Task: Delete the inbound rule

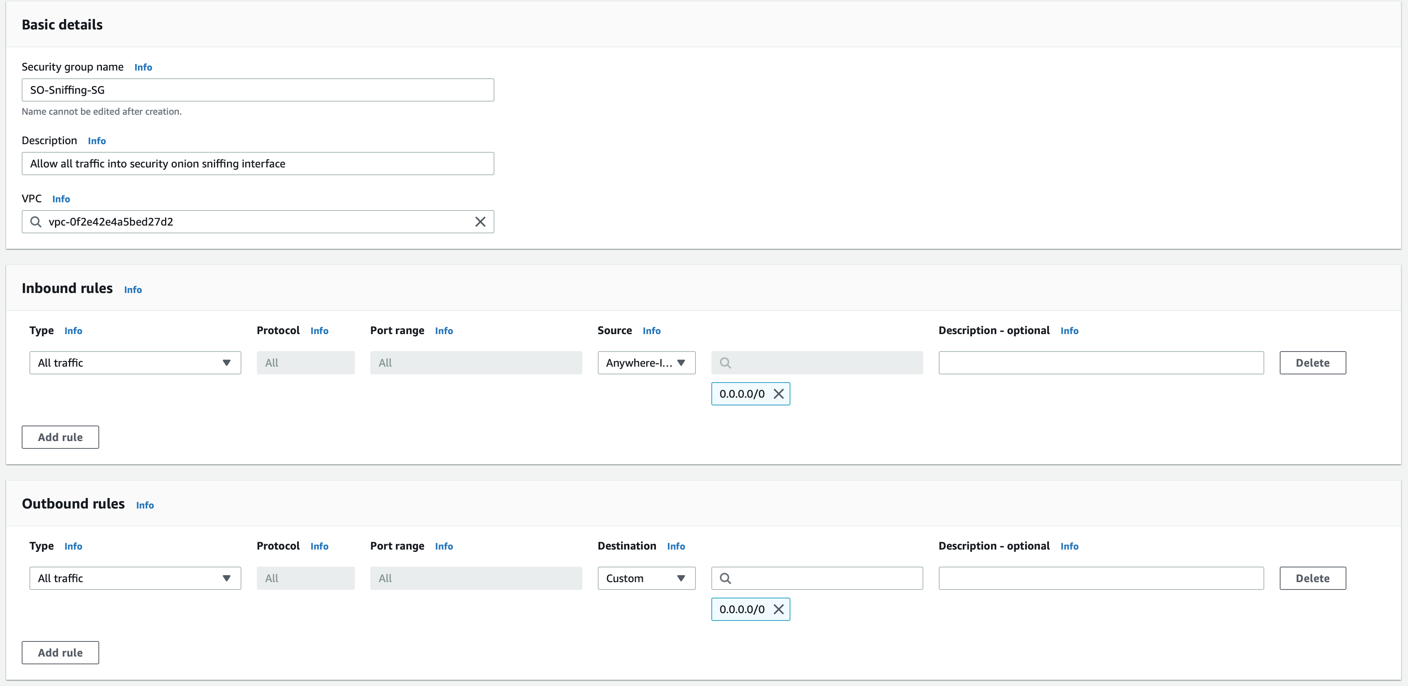Action: click(x=1312, y=363)
